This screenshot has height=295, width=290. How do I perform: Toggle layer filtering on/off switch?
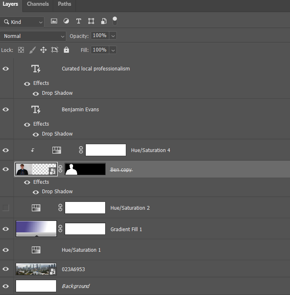[115, 20]
